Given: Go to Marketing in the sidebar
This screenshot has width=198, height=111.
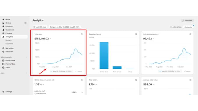Looking at the screenshot, I should click(x=9, y=48).
